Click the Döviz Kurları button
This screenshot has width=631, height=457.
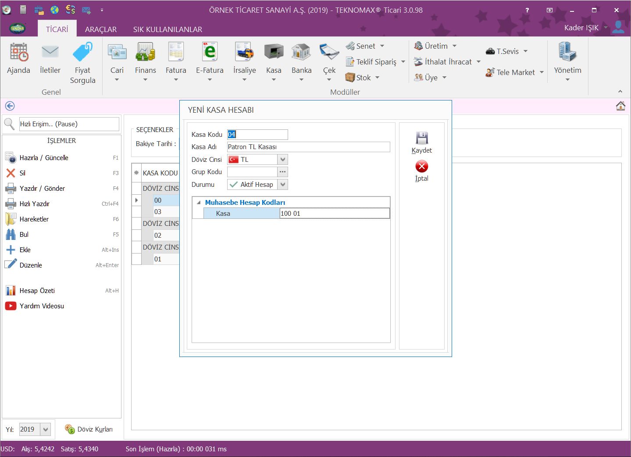[x=89, y=429]
